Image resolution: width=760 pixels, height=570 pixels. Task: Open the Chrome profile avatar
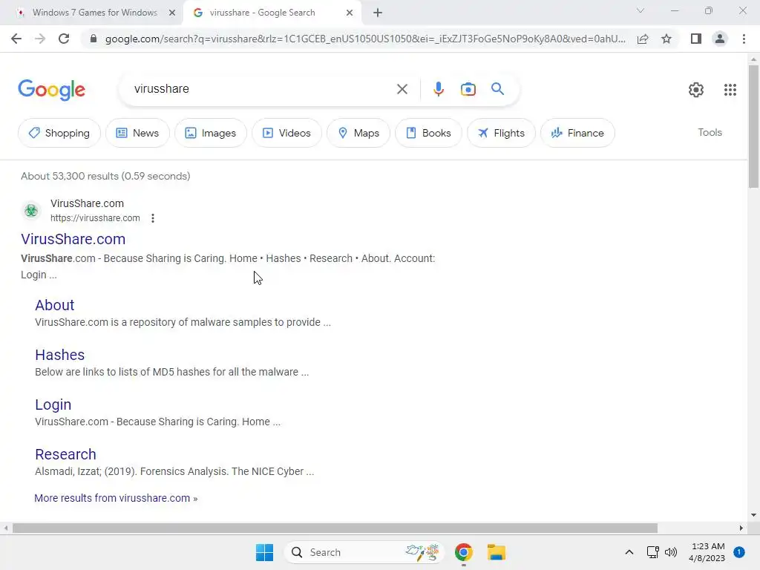tap(720, 39)
